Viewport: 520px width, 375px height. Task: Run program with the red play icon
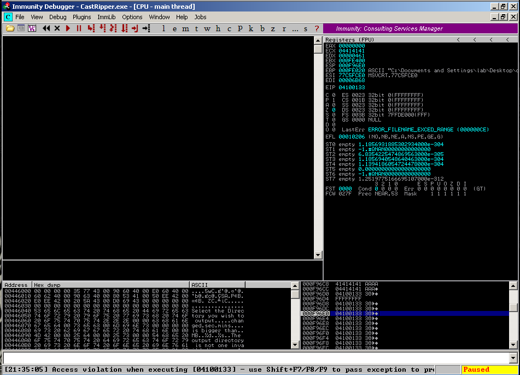click(x=68, y=28)
